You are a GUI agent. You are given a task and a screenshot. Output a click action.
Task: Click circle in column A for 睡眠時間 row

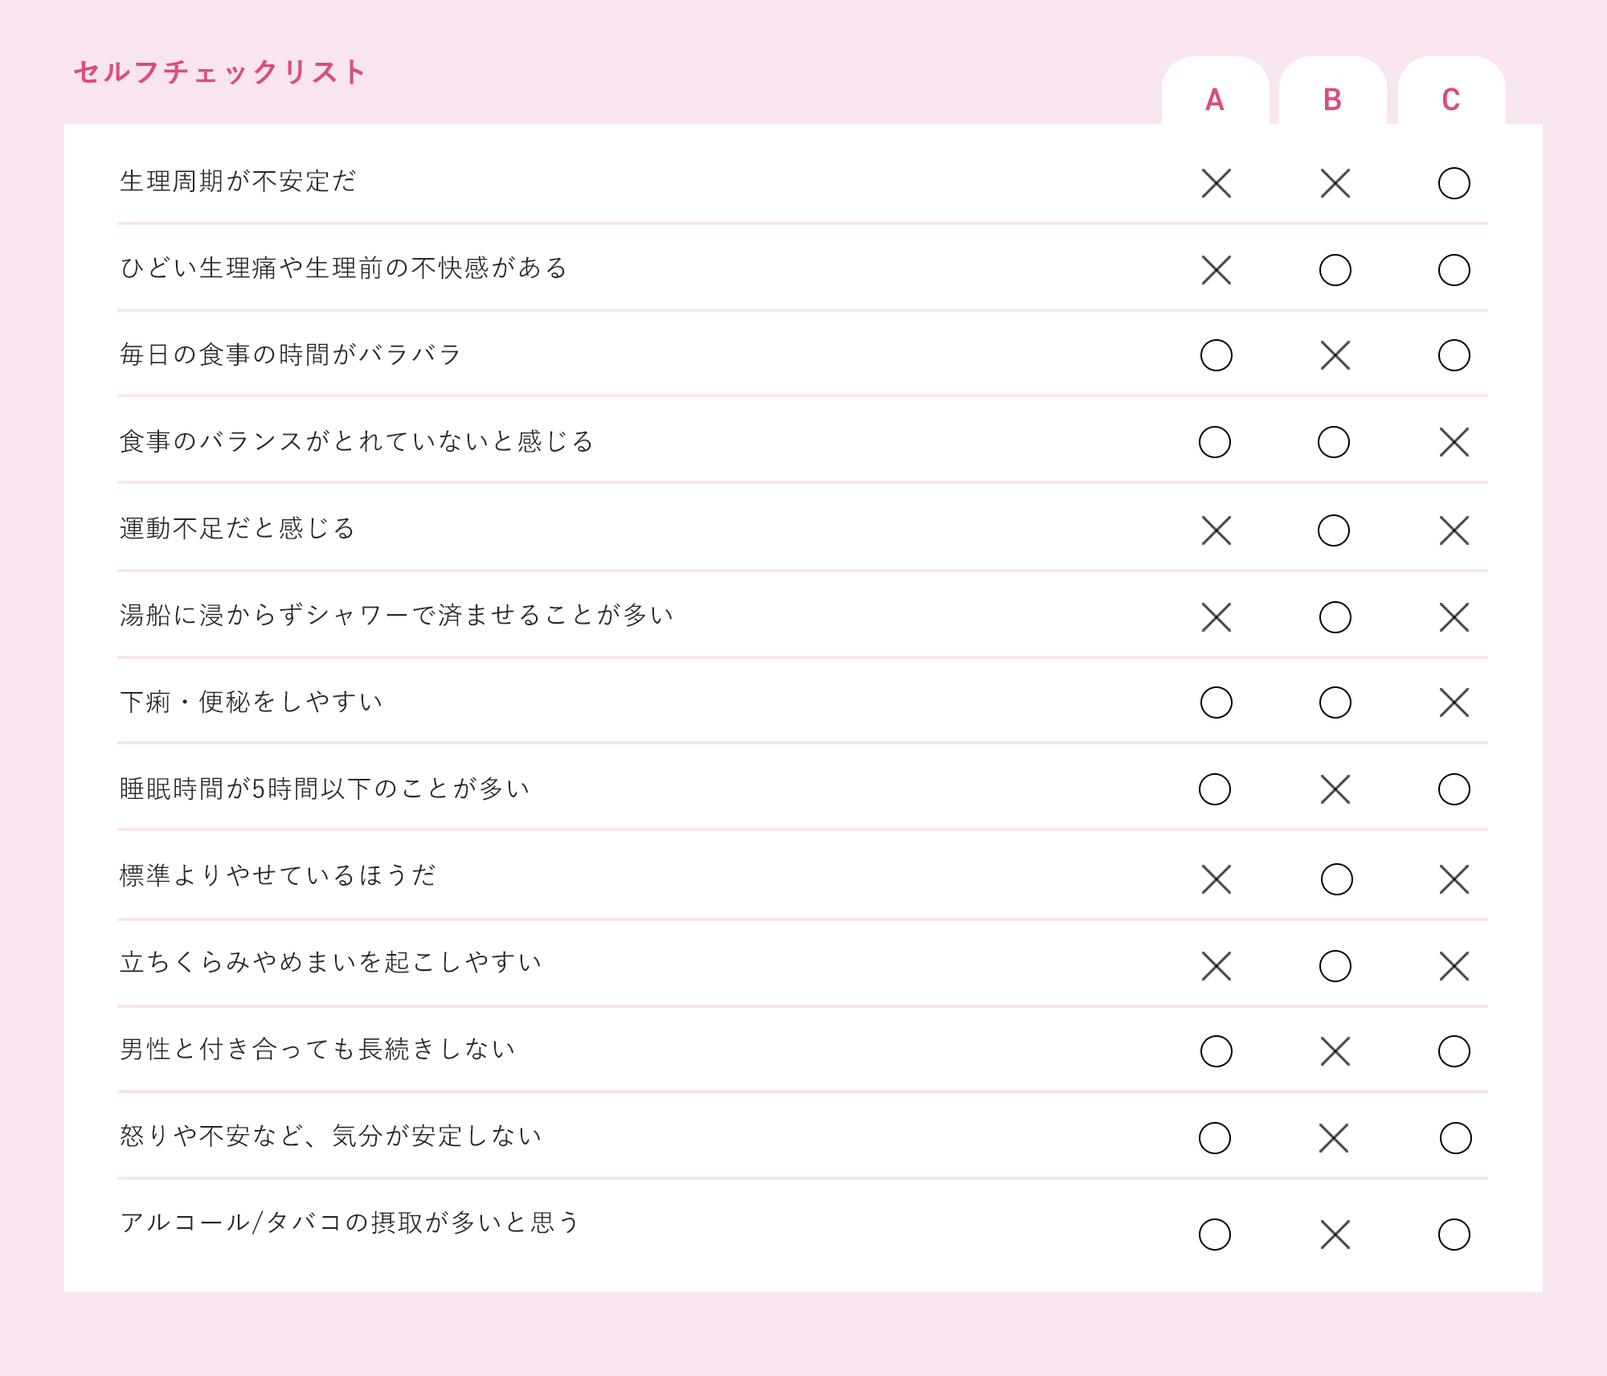click(1215, 789)
